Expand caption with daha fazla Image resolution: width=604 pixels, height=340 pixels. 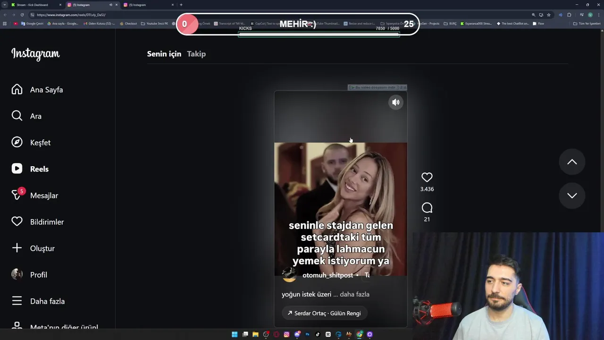click(354, 294)
